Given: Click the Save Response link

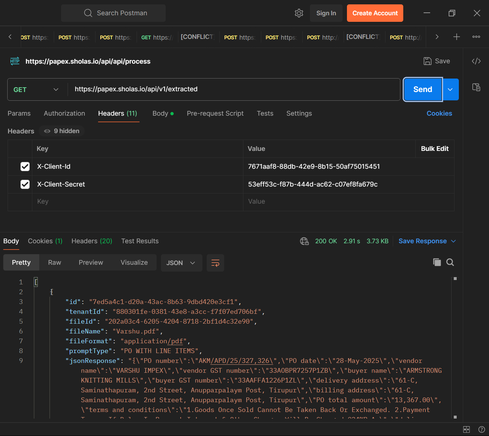Looking at the screenshot, I should pyautogui.click(x=423, y=241).
